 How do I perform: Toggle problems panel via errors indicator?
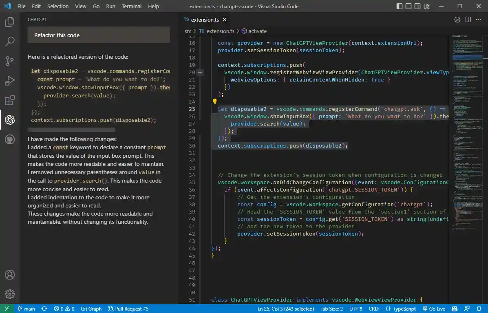[64, 309]
